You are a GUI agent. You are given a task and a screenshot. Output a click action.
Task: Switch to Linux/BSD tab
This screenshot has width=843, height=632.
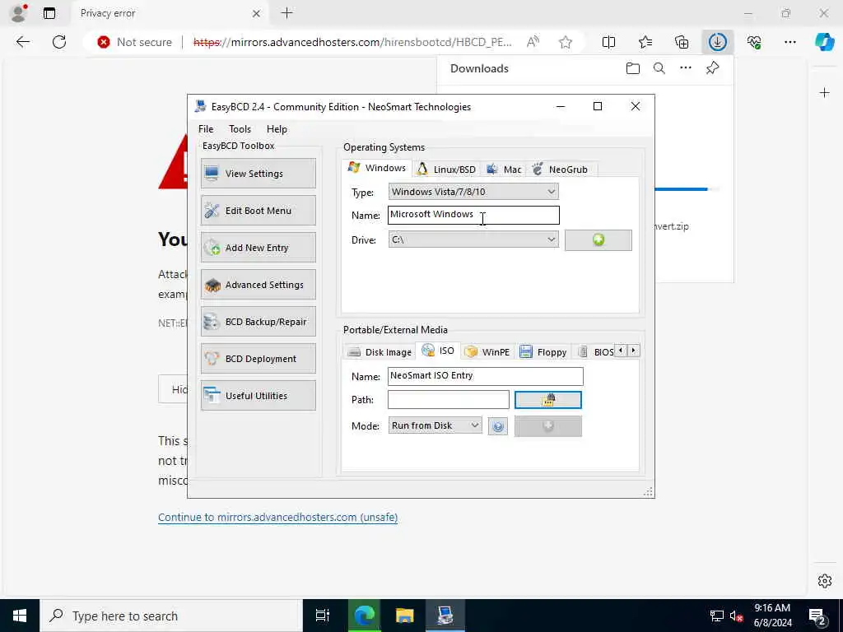(x=446, y=170)
